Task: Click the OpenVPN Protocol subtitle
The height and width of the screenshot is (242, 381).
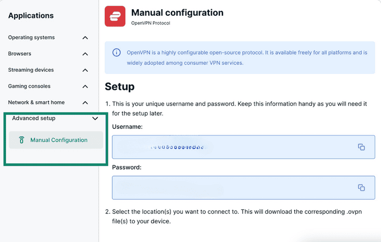Action: click(x=151, y=23)
